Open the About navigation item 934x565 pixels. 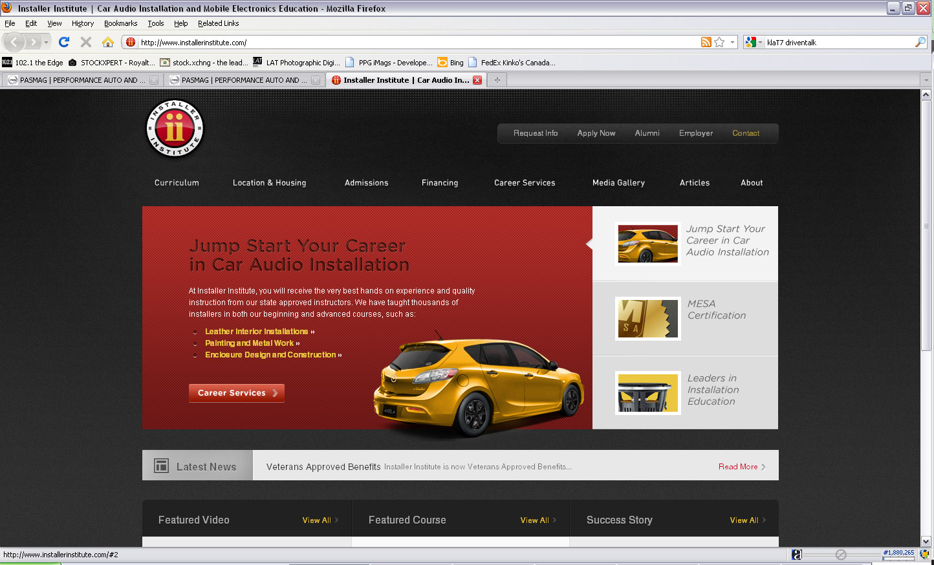point(752,183)
